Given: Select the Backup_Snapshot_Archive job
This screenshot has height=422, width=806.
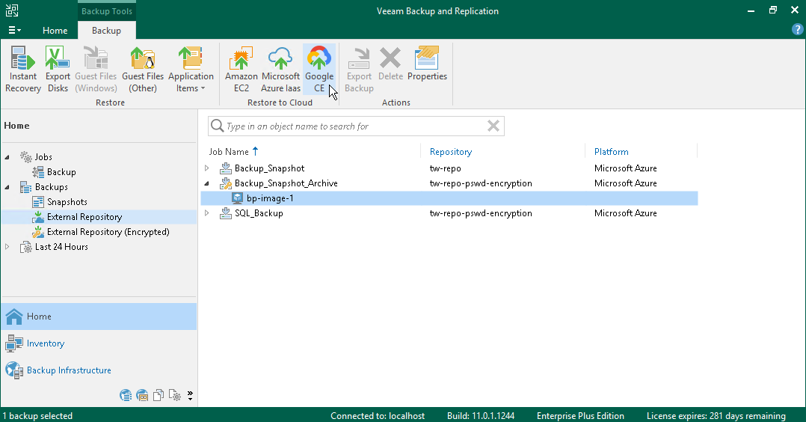Looking at the screenshot, I should click(x=286, y=183).
